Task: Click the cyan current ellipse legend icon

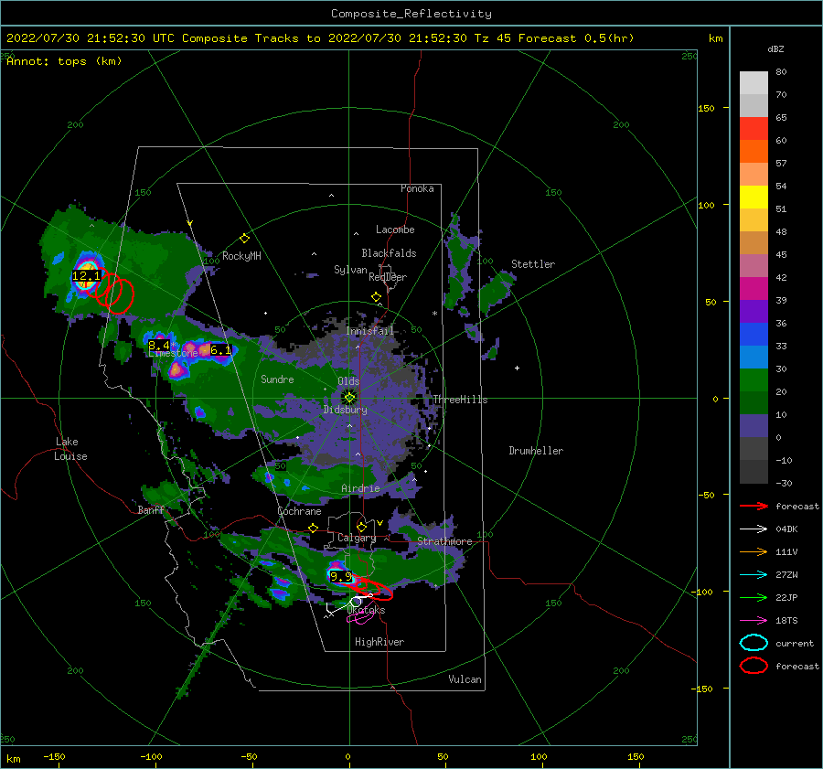Action: (x=754, y=643)
